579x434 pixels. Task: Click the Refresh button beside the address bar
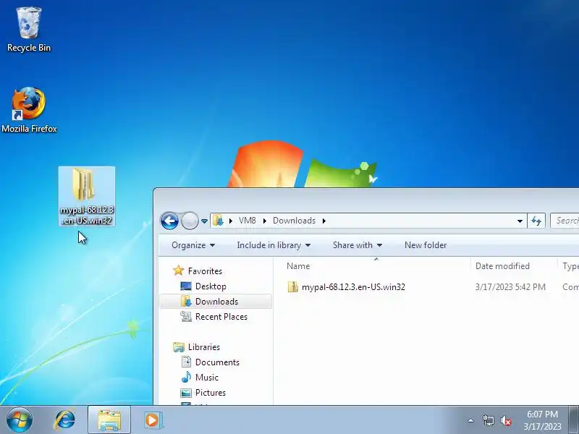536,221
